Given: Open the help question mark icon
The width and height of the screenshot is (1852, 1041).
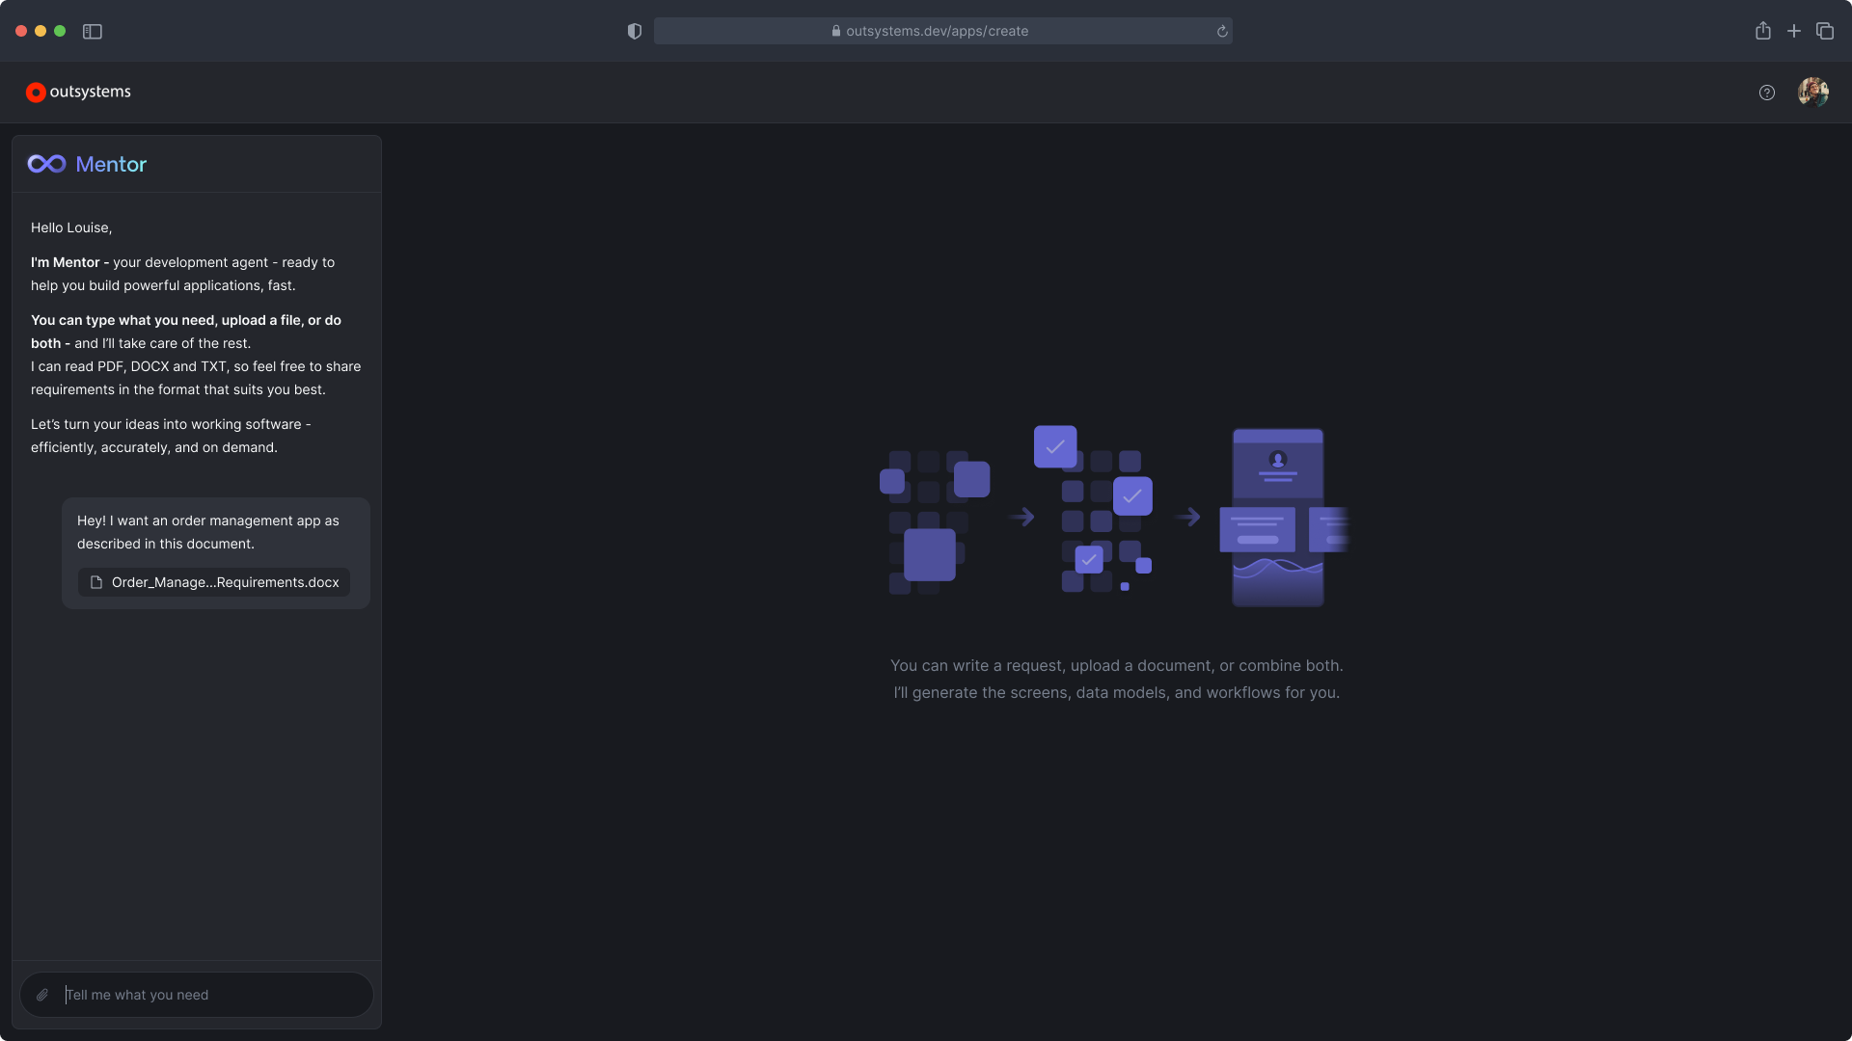Looking at the screenshot, I should (x=1766, y=93).
